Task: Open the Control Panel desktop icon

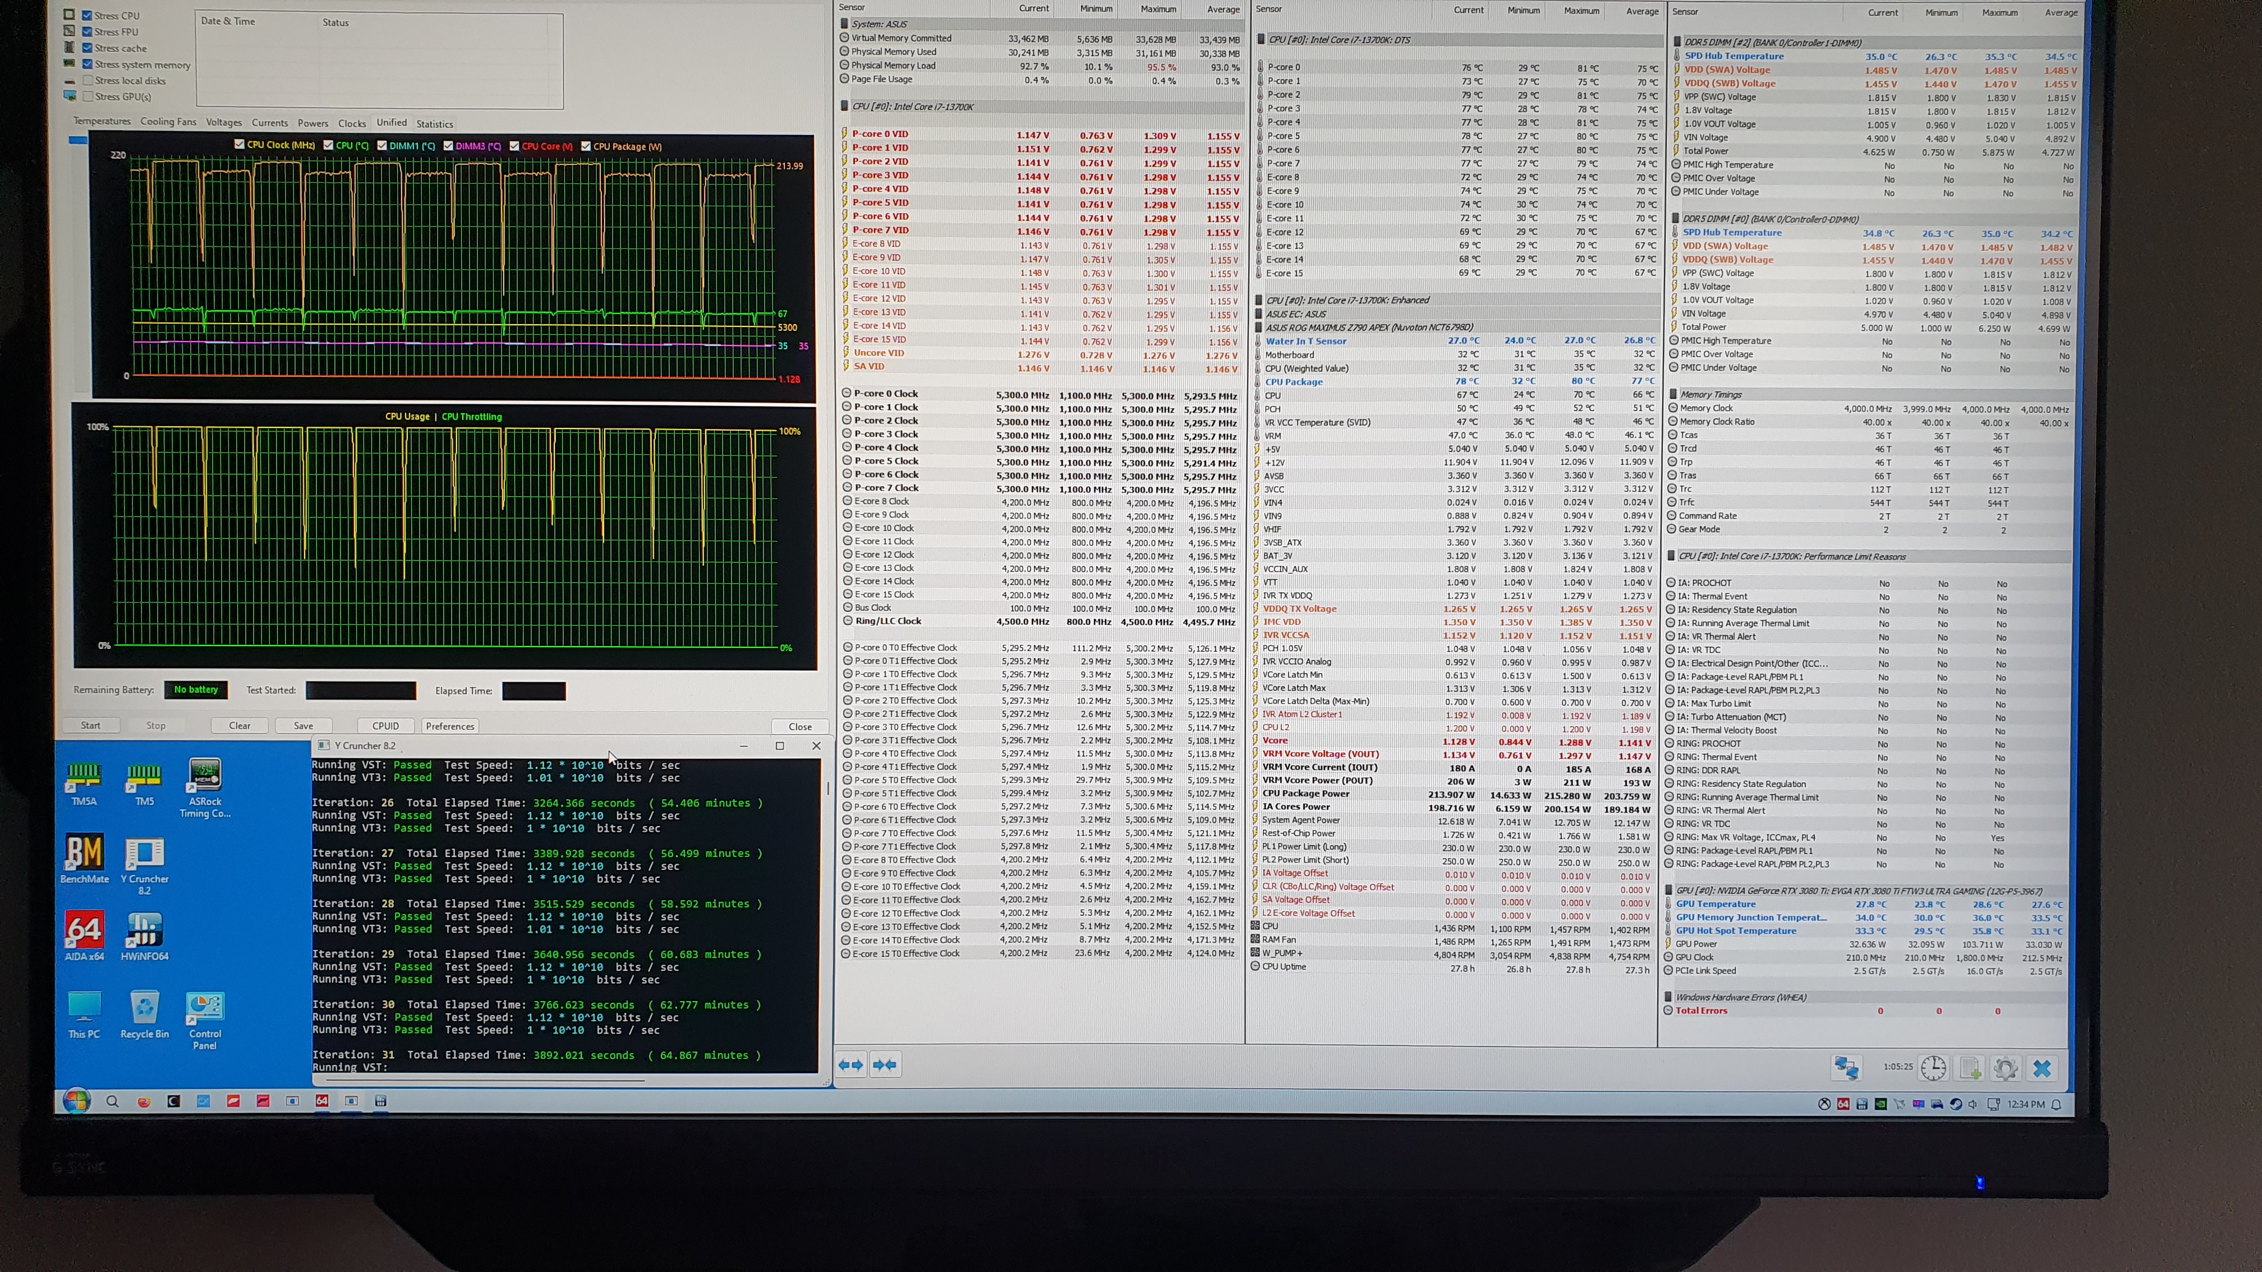Action: tap(205, 1021)
